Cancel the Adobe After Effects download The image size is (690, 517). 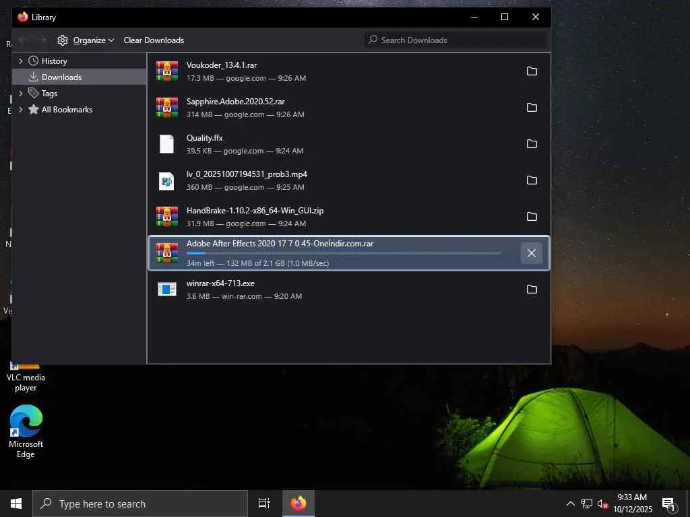click(x=531, y=253)
